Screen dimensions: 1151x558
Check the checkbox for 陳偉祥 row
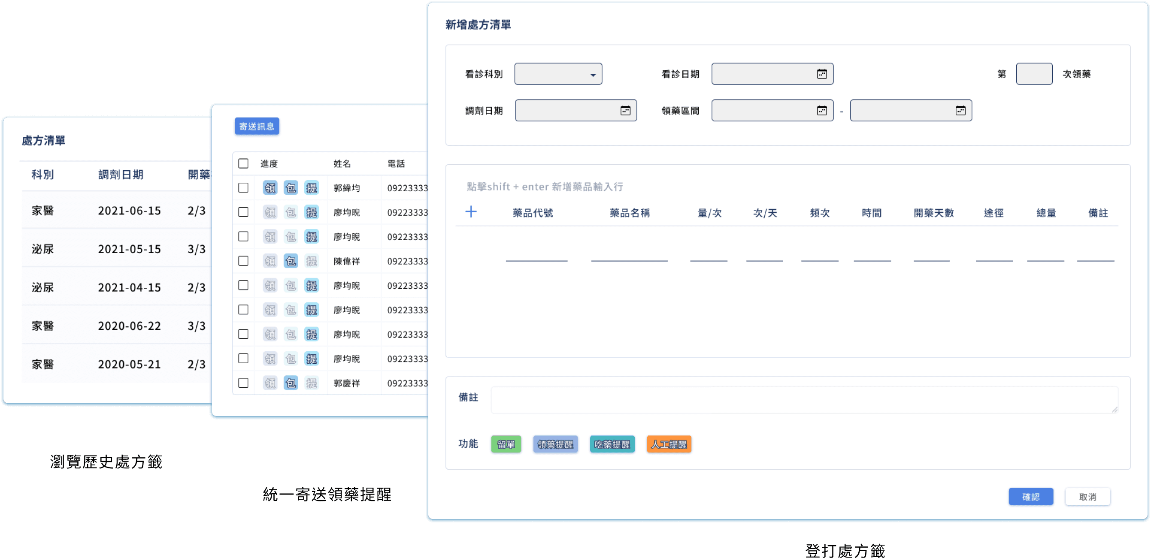click(243, 261)
